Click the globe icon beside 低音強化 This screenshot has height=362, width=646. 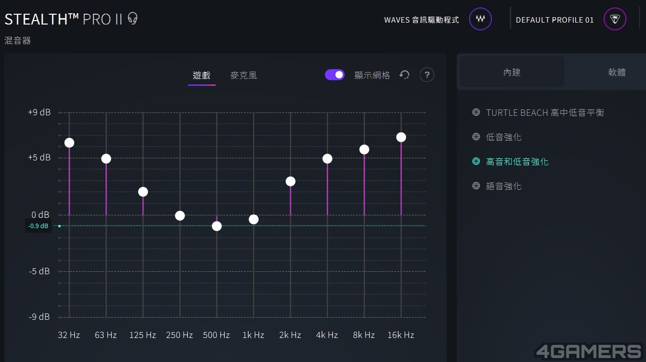coord(476,137)
